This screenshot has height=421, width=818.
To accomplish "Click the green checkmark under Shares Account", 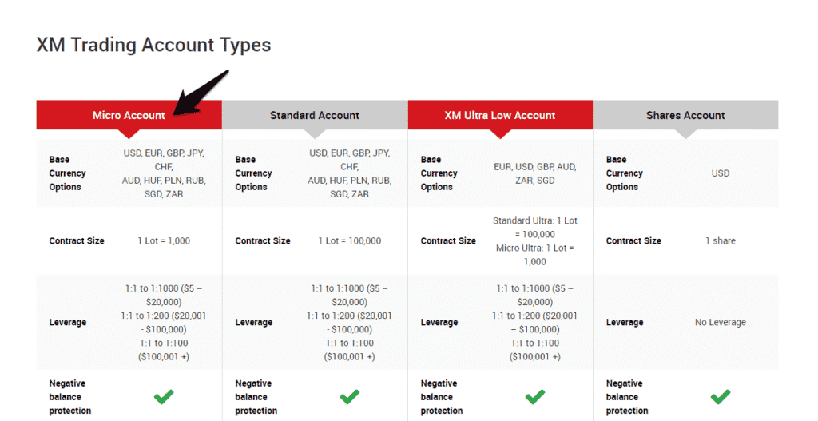I will (x=721, y=397).
